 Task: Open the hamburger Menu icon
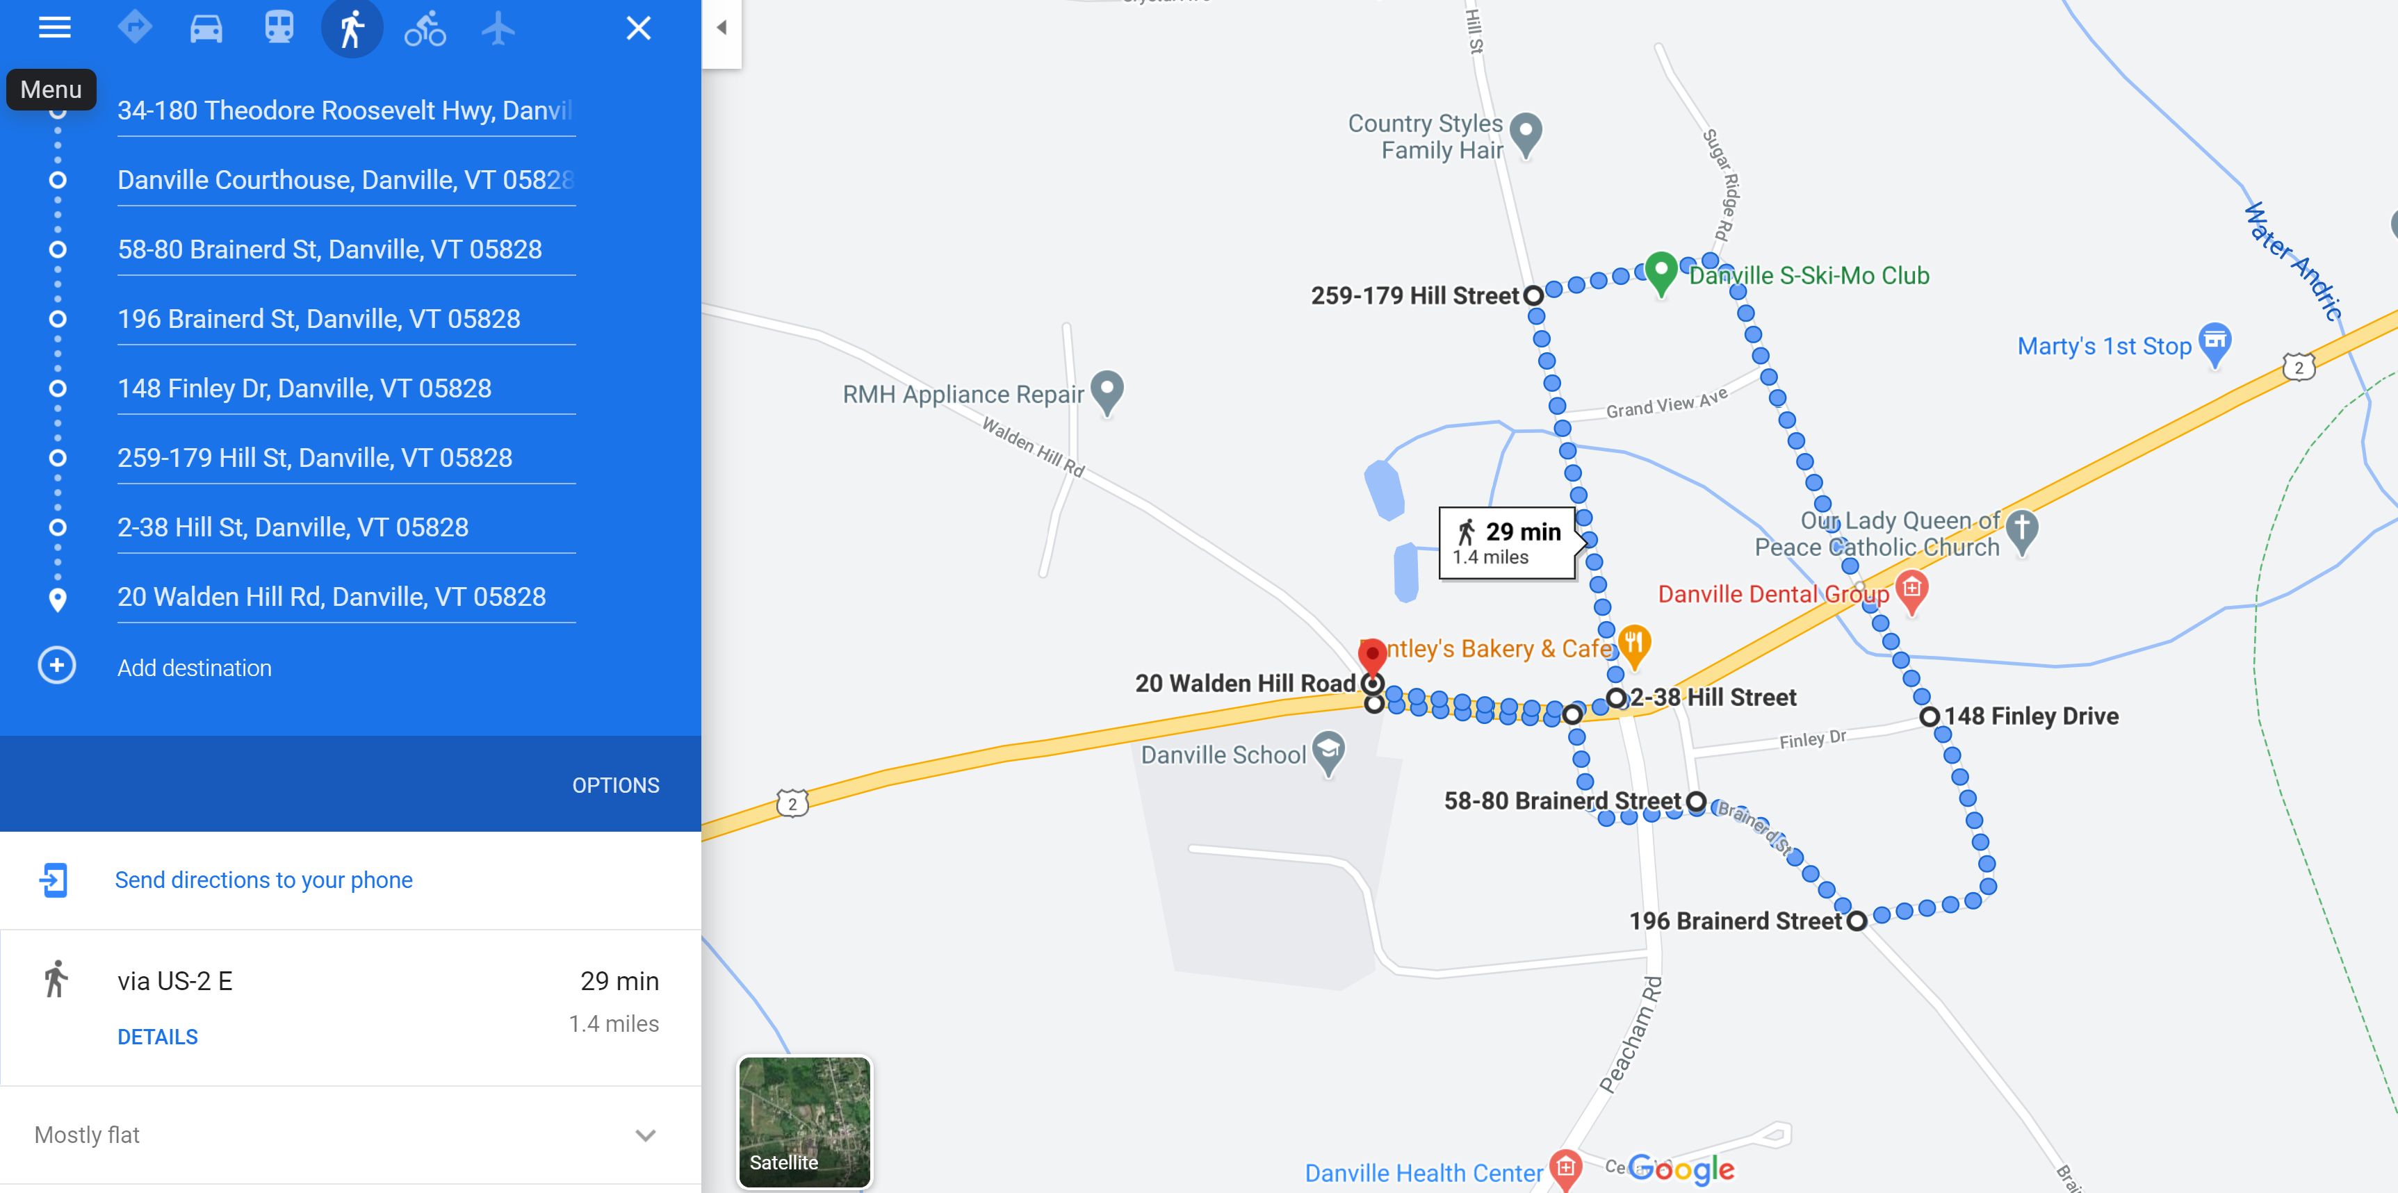[x=55, y=28]
